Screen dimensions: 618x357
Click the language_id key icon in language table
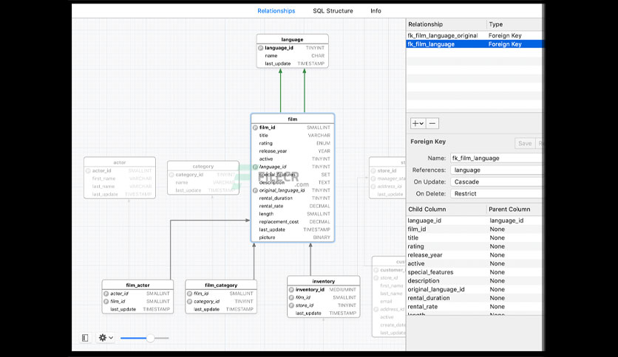260,48
